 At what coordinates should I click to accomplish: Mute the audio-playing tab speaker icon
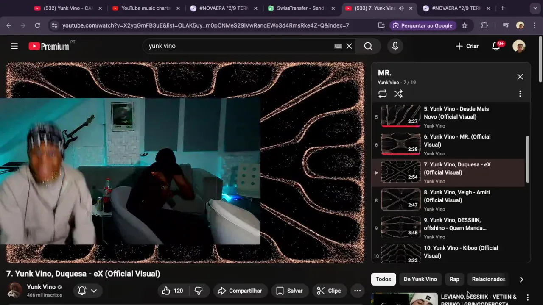click(x=401, y=8)
